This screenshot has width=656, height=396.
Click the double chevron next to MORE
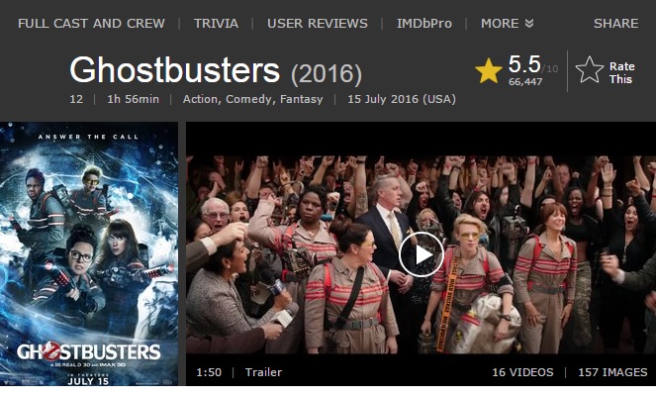click(x=528, y=24)
